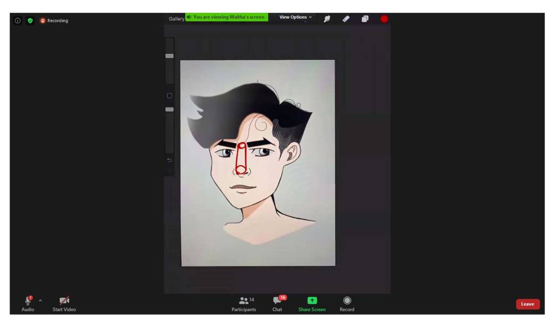The width and height of the screenshot is (554, 324).
Task: Click the green Share Screen button
Action: (312, 304)
